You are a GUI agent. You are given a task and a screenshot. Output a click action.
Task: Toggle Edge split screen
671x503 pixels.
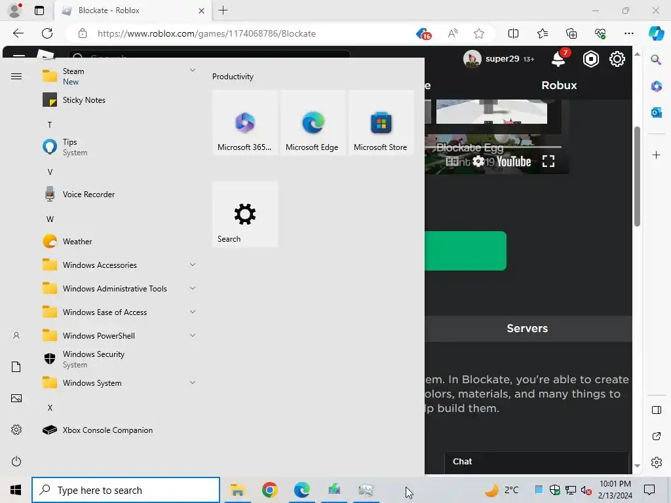pos(513,33)
